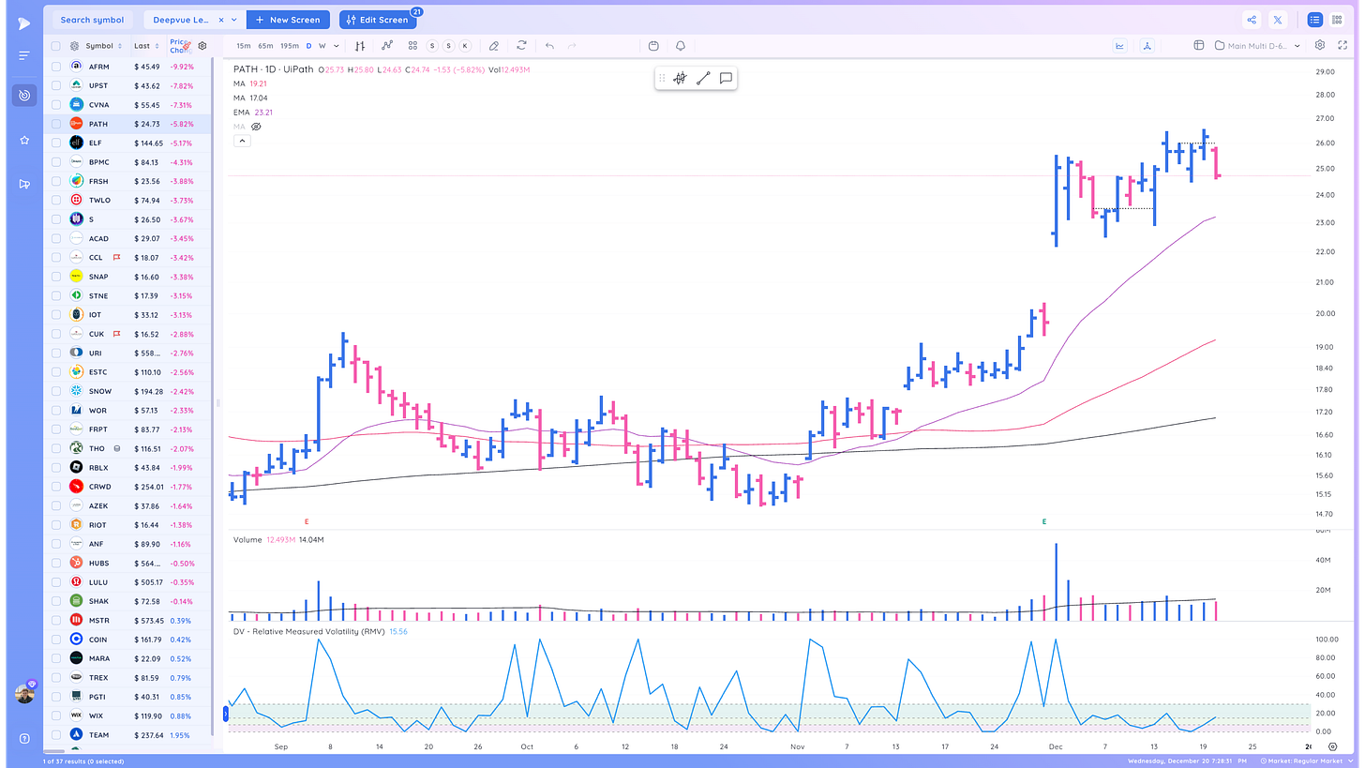
Task: Click the chart layout table icon
Action: tap(1199, 45)
